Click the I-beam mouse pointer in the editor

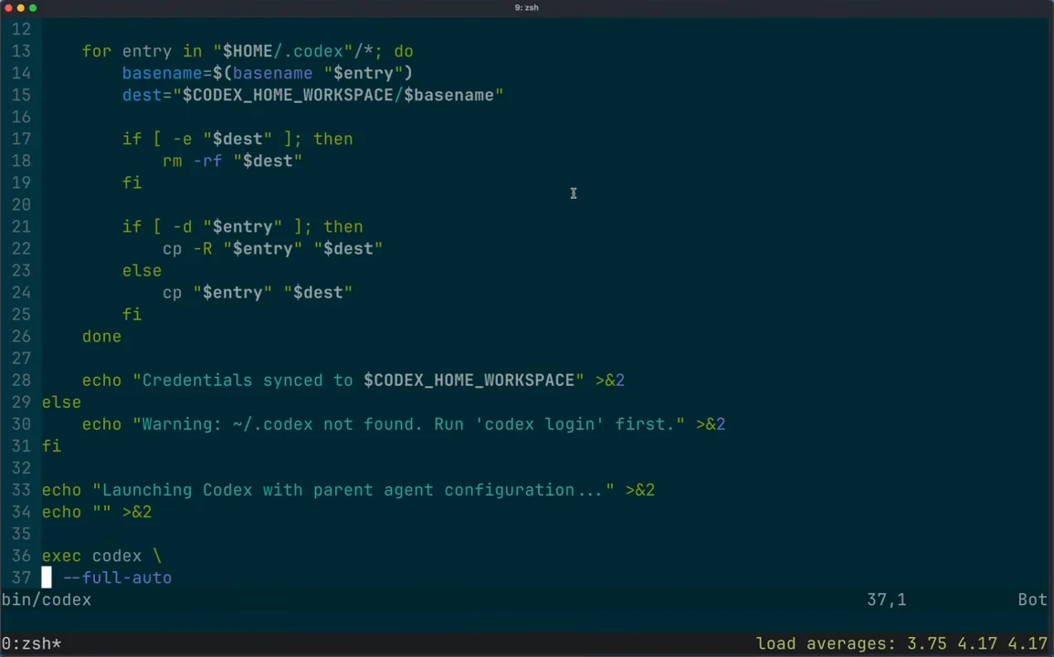pos(574,193)
